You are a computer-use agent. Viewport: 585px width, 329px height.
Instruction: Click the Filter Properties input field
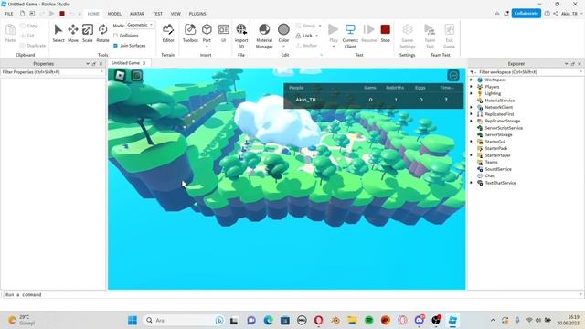pos(52,72)
